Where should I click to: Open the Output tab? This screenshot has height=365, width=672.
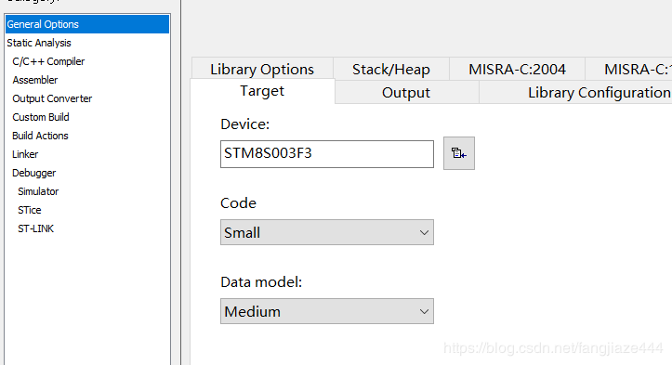(x=406, y=93)
